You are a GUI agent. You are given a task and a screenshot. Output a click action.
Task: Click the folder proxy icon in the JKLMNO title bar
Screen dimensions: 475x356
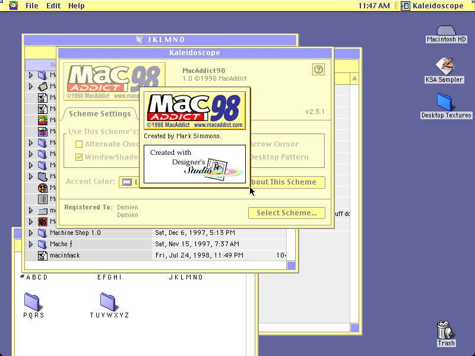140,40
